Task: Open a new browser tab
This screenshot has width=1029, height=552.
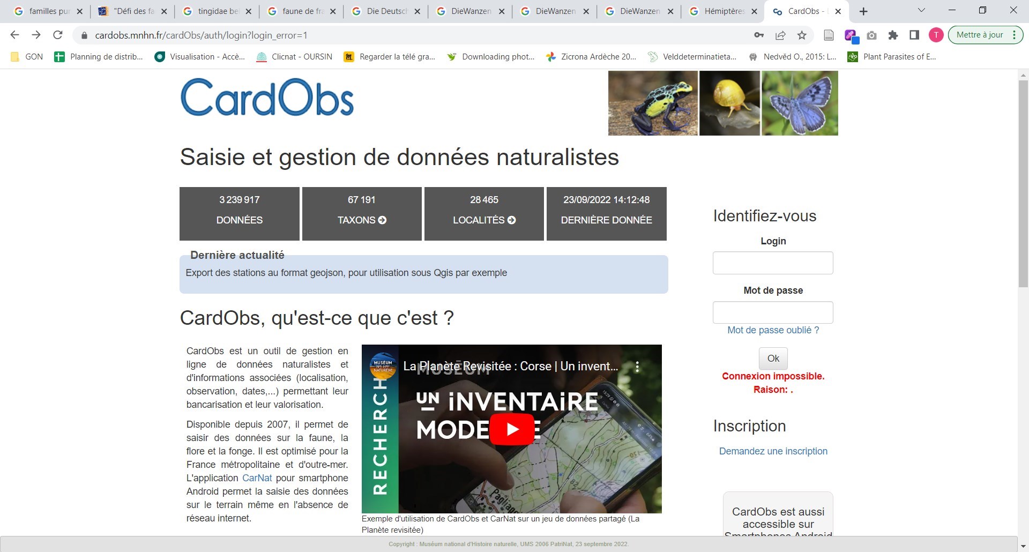Action: click(x=863, y=11)
